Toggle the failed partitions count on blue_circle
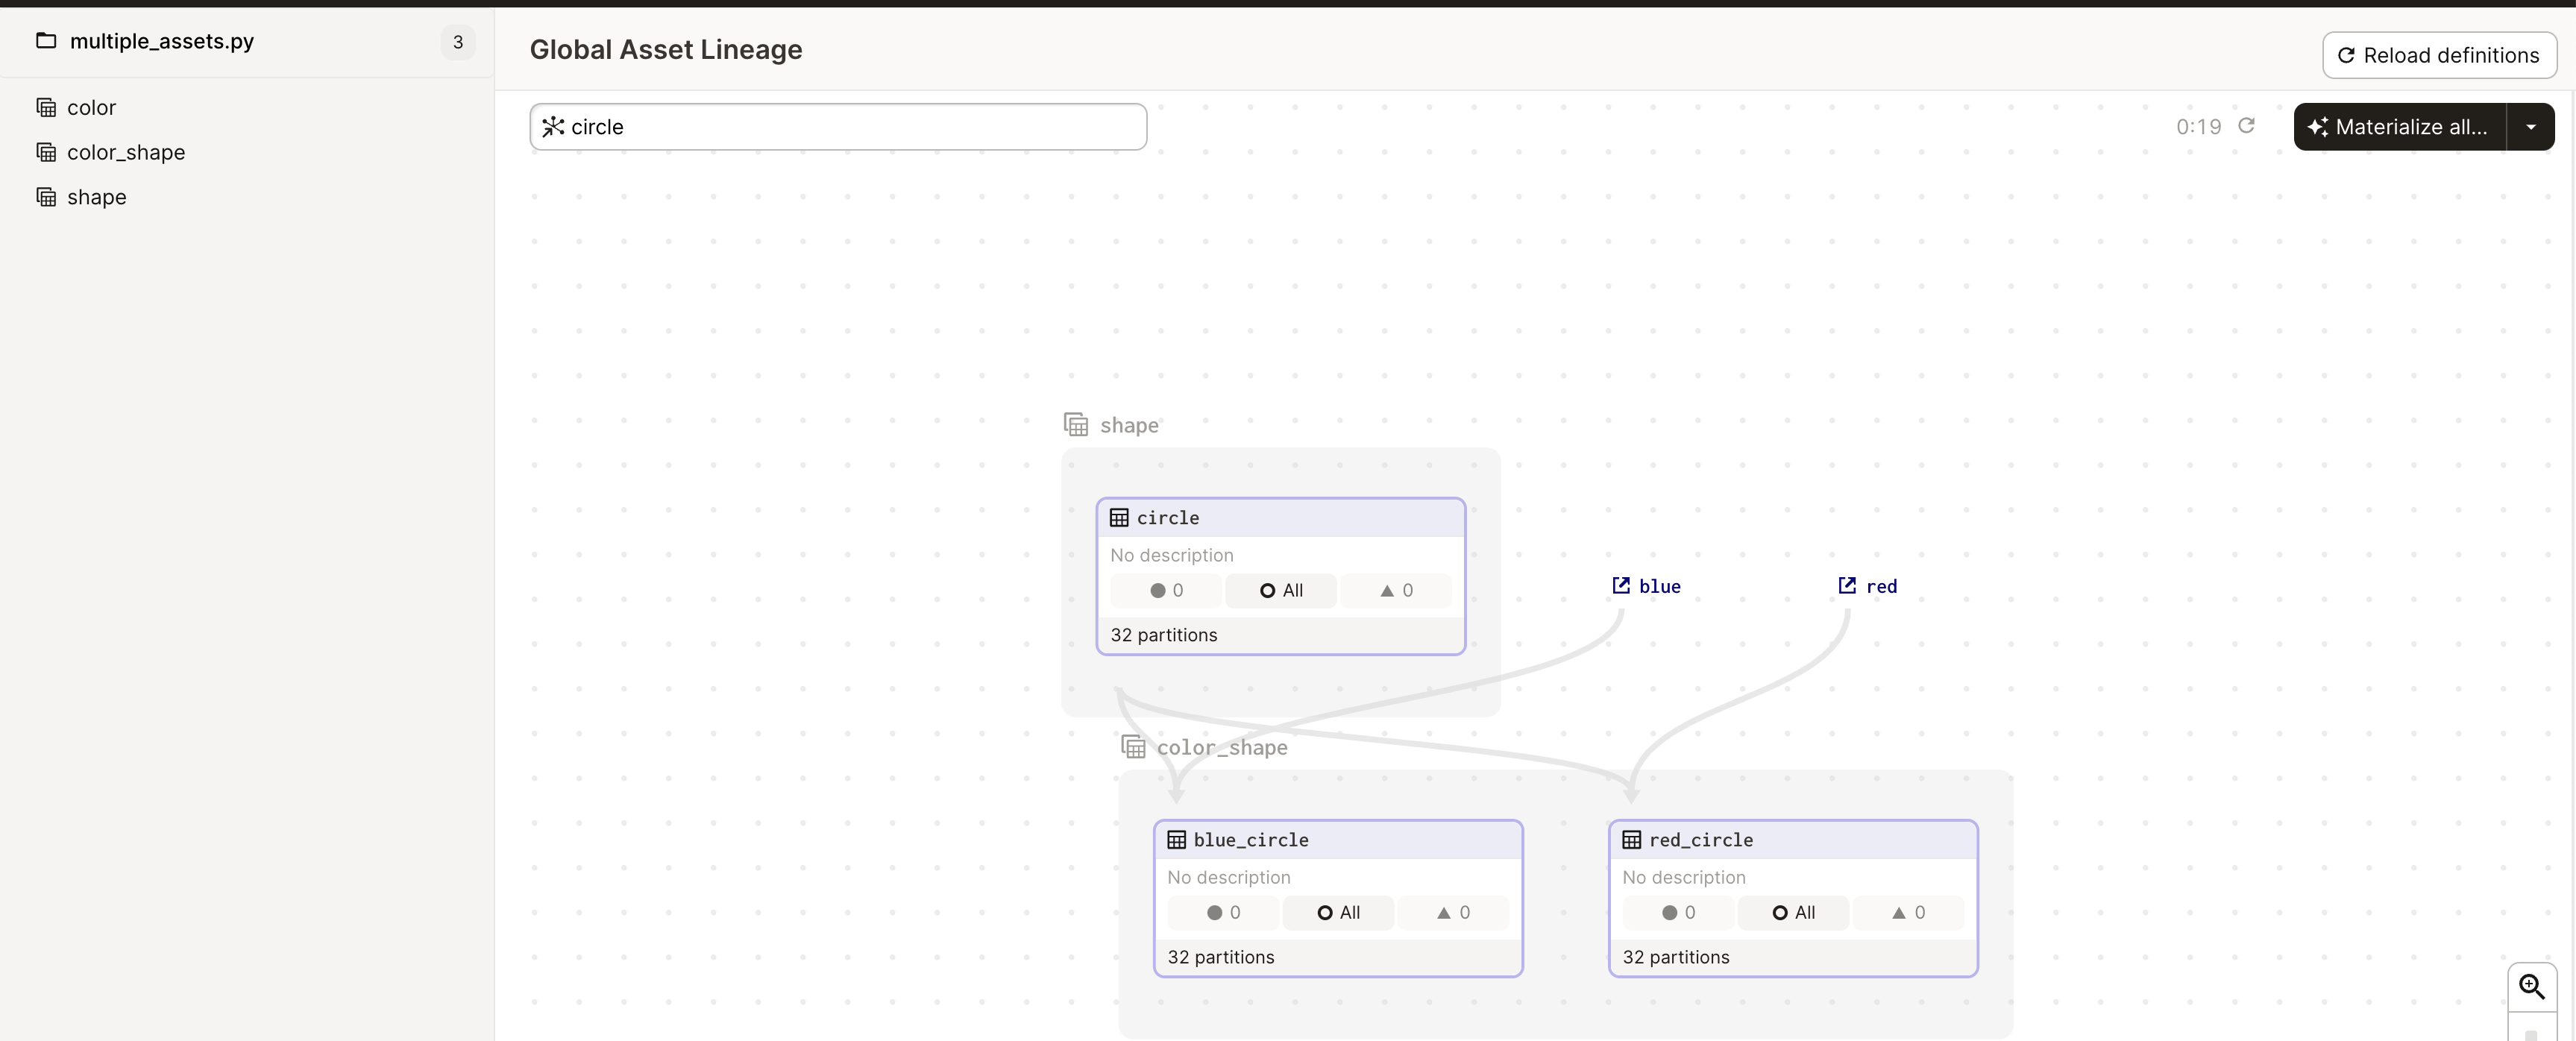Viewport: 2576px width, 1041px height. coord(1453,913)
